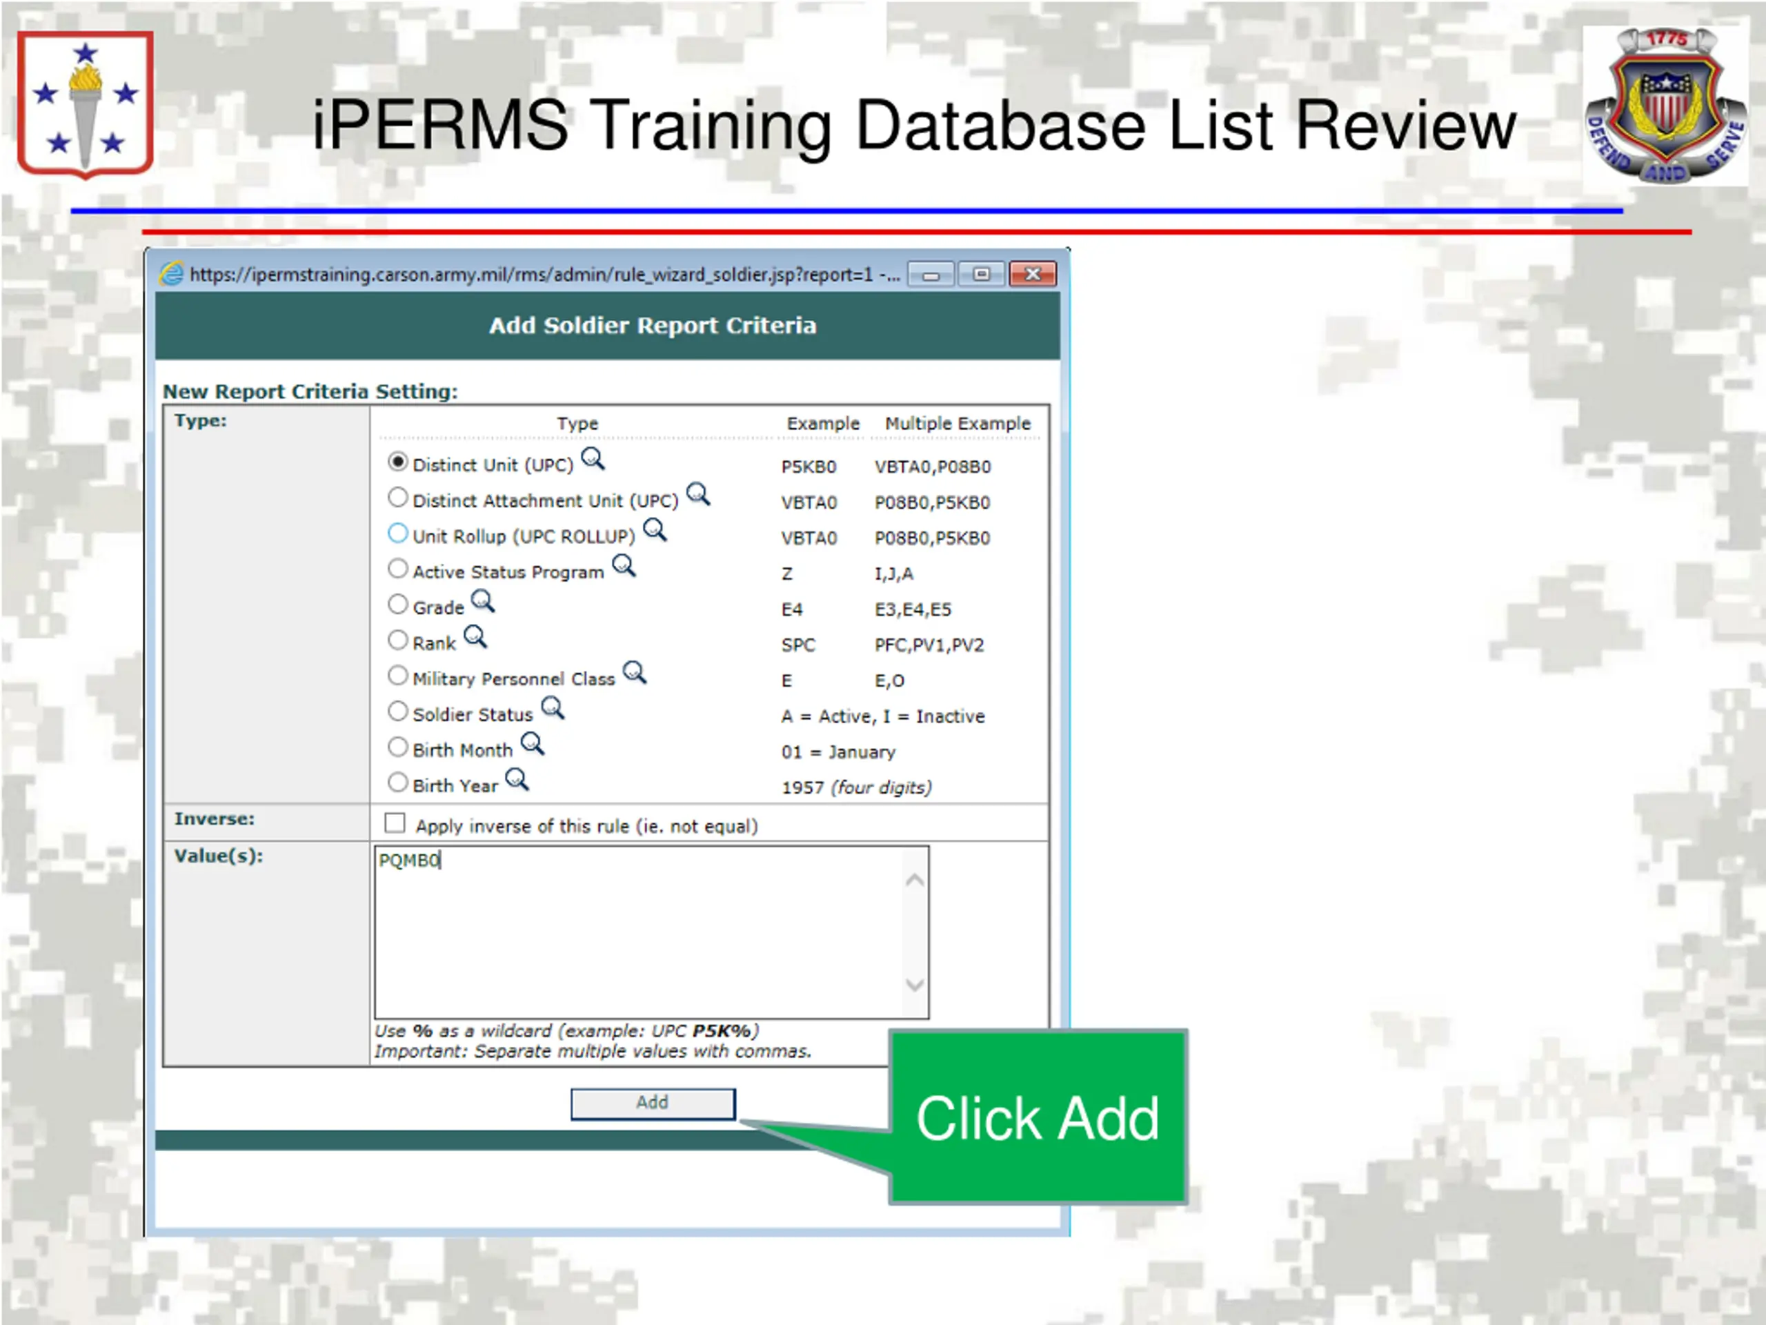Choose the Grade radio option
Screen dimensions: 1766x1325
click(x=397, y=605)
